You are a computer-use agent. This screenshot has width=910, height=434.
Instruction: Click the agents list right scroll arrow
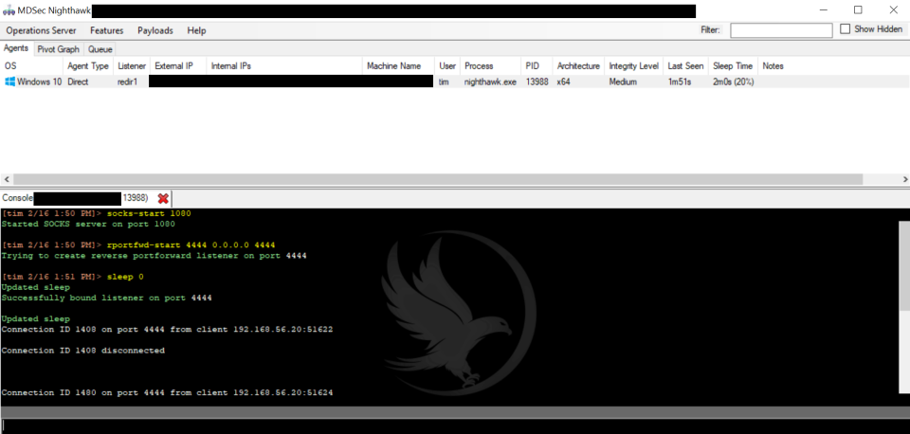[x=904, y=179]
